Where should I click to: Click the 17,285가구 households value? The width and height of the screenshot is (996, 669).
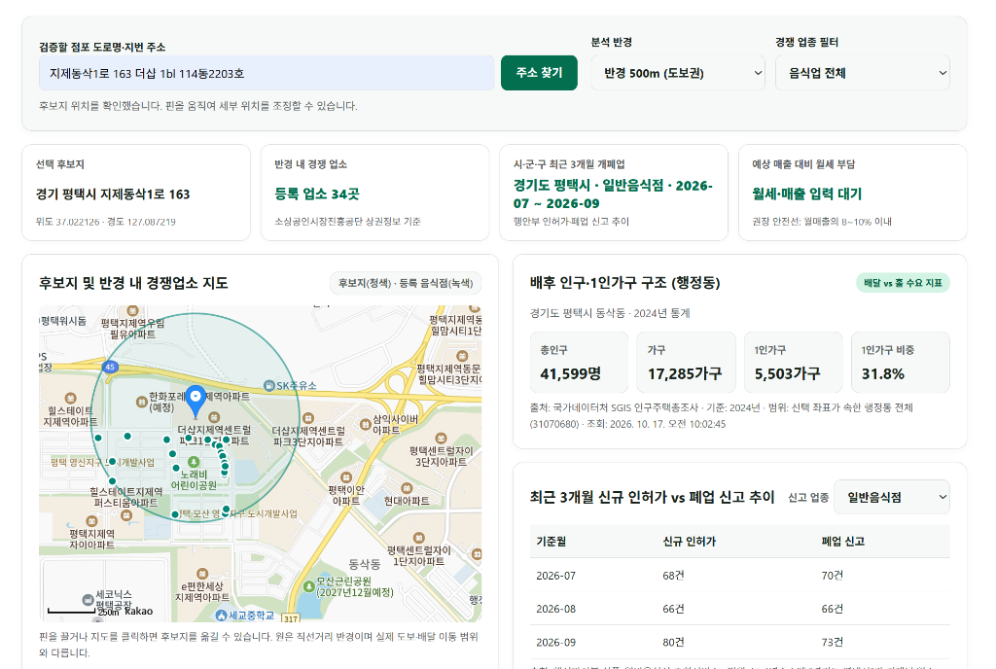(685, 373)
